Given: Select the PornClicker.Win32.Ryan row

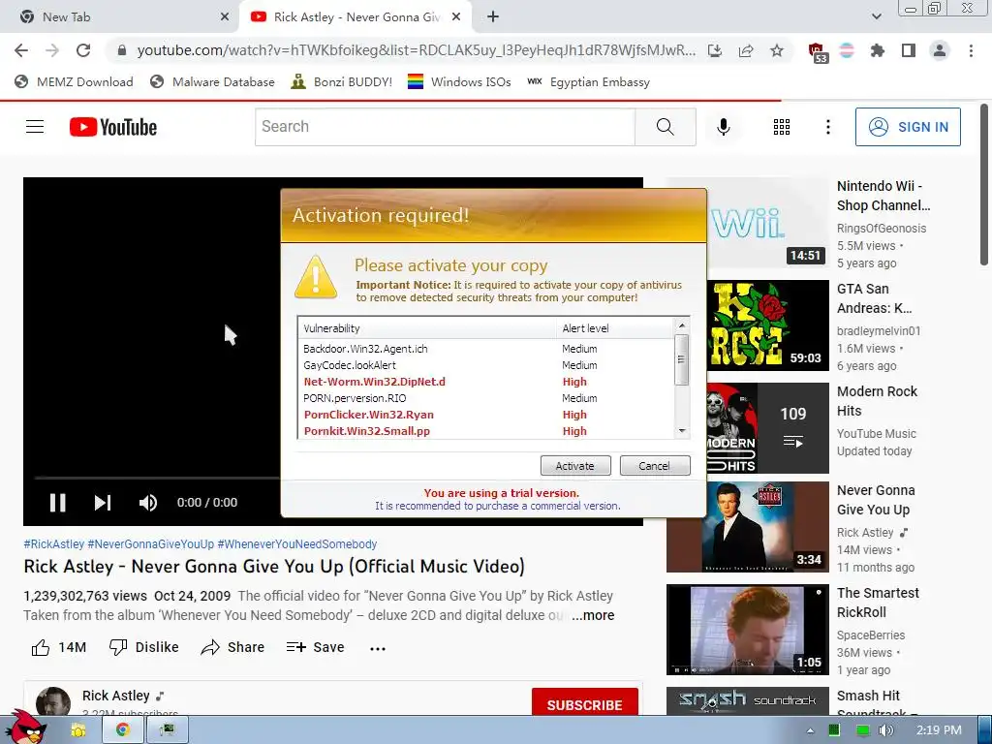Looking at the screenshot, I should point(487,415).
